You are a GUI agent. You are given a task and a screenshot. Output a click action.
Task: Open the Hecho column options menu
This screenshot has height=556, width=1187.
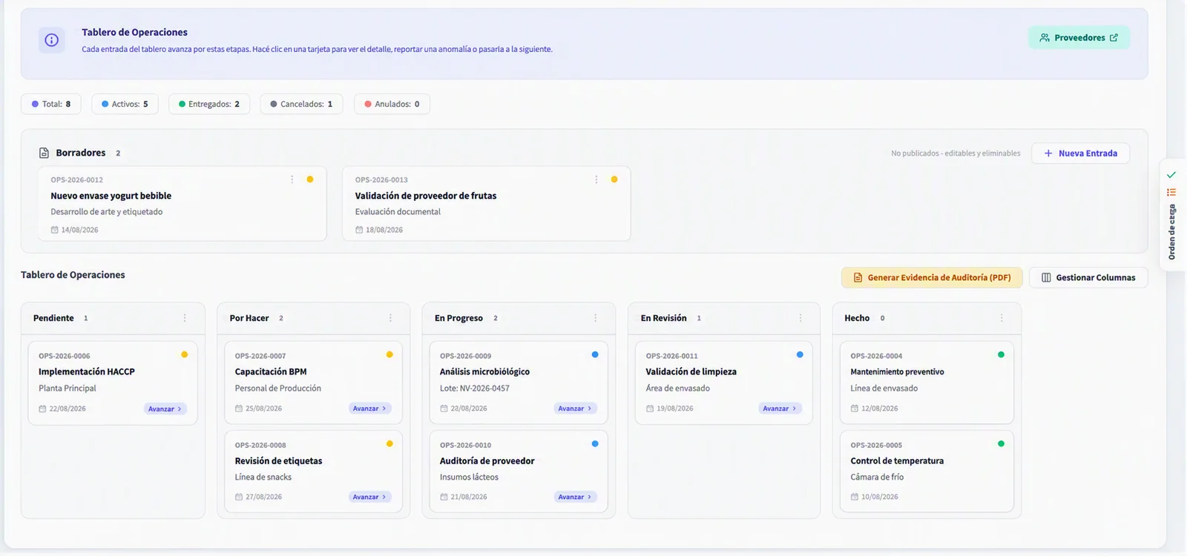(x=1002, y=318)
